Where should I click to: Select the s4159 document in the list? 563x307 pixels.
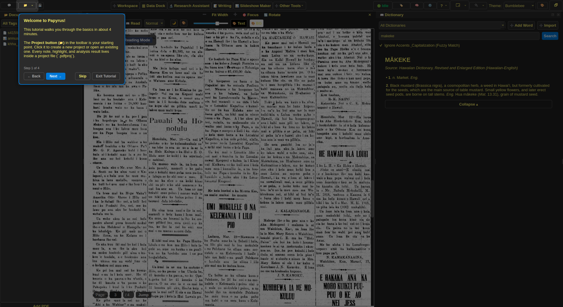pos(11,33)
